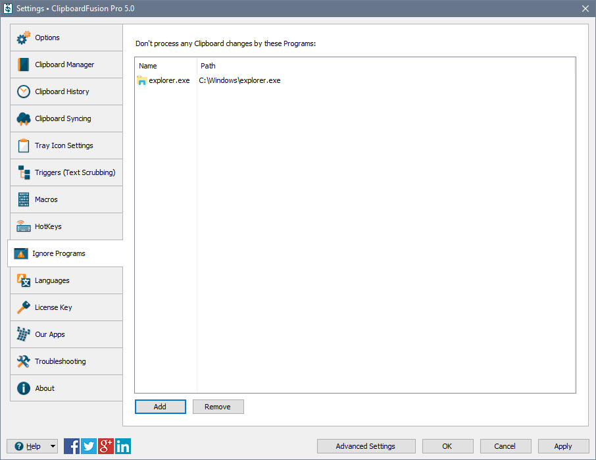Click the Troubleshooting tools icon
The image size is (596, 460).
click(x=24, y=361)
